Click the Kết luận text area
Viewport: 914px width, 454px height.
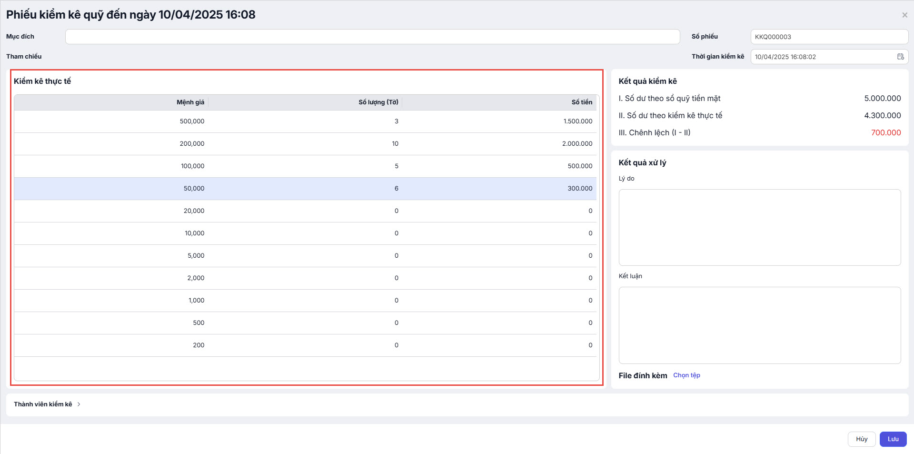click(759, 325)
